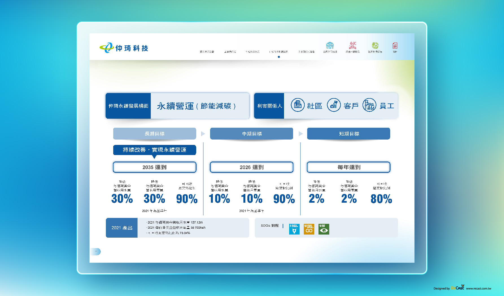Image resolution: width=504 pixels, height=296 pixels.
Task: Click the SDGs 對應 label
Action: coord(270,226)
